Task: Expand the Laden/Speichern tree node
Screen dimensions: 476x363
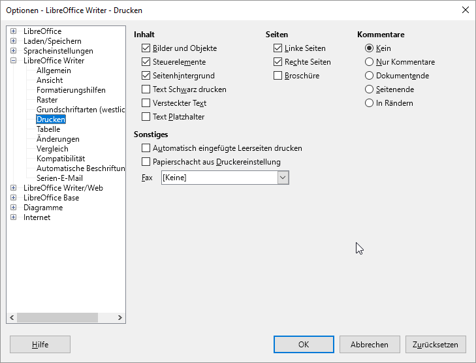Action: (x=13, y=40)
